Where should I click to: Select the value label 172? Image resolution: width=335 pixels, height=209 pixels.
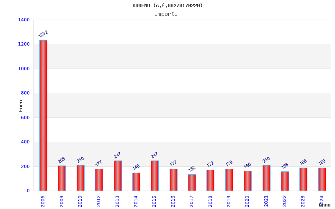coord(210,164)
